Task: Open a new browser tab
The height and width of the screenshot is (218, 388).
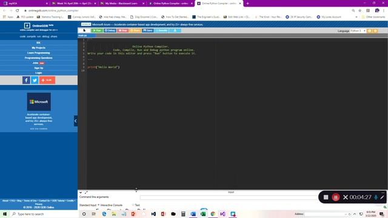Action: [247, 4]
